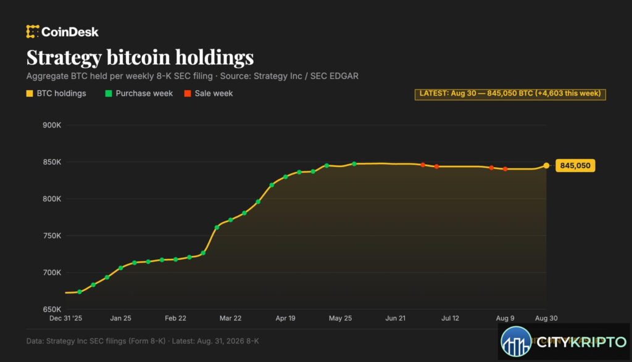Click the 700K y-axis label

[x=52, y=273]
